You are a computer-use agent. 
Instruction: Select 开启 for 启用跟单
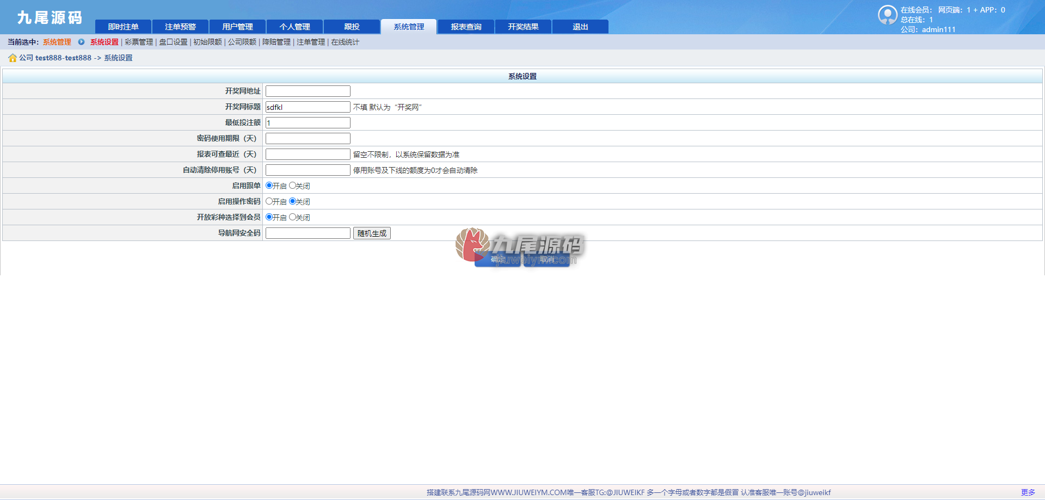click(269, 186)
